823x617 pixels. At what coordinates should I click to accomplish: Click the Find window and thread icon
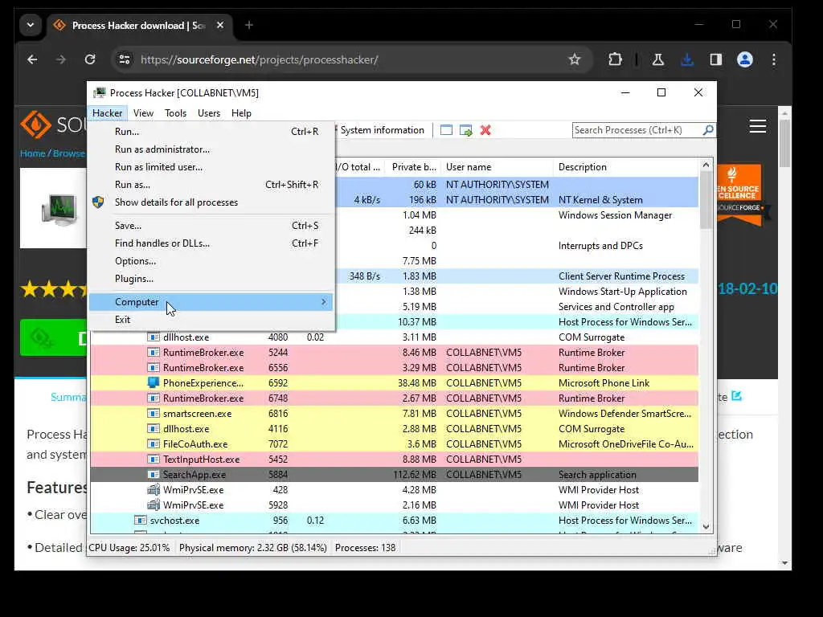tap(466, 130)
